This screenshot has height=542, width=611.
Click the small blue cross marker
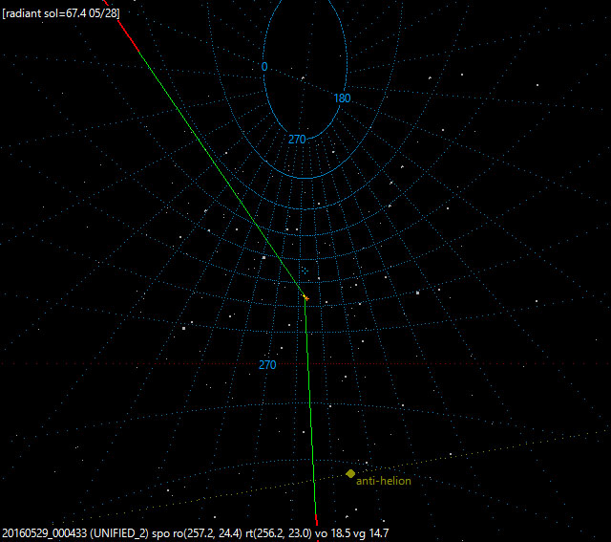pyautogui.click(x=305, y=271)
